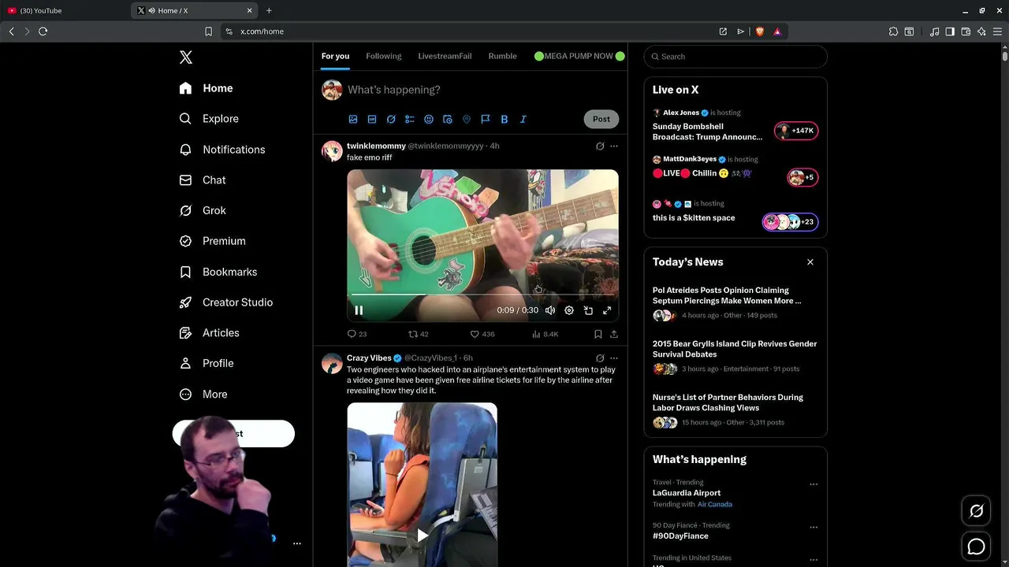
Task: Open the Brave browser hamburger menu
Action: click(998, 31)
